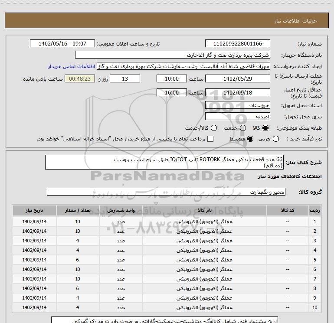The width and height of the screenshot is (334, 323).
Task: Click the public announcement date field 1402/05/16
Action: tap(62, 44)
